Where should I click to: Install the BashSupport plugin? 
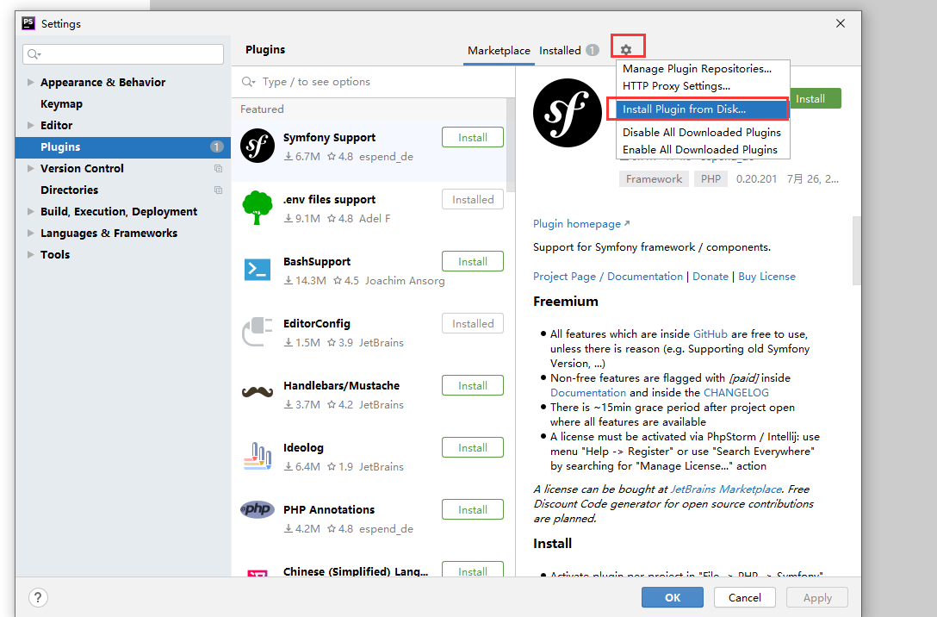point(472,262)
